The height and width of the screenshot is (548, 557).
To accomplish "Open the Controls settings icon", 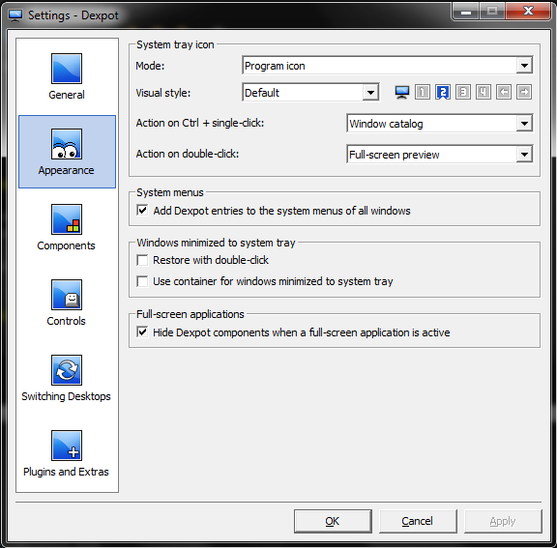I will click(67, 295).
